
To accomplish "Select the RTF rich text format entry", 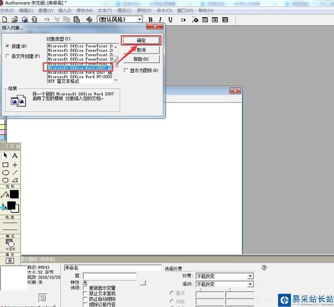I will (x=80, y=81).
